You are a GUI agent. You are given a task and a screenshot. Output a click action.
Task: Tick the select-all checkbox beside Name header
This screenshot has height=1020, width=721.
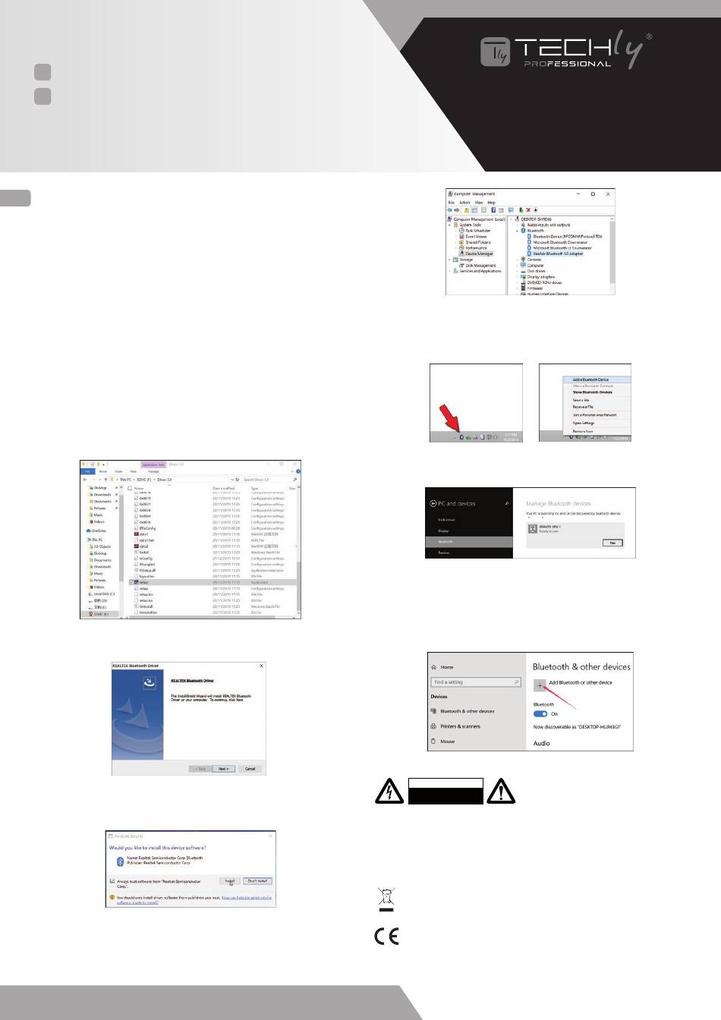tap(130, 488)
